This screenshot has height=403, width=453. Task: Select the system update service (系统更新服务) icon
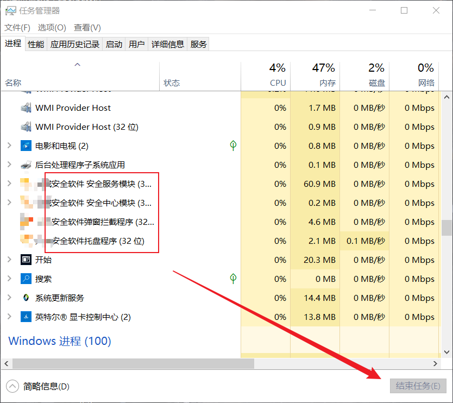26,298
